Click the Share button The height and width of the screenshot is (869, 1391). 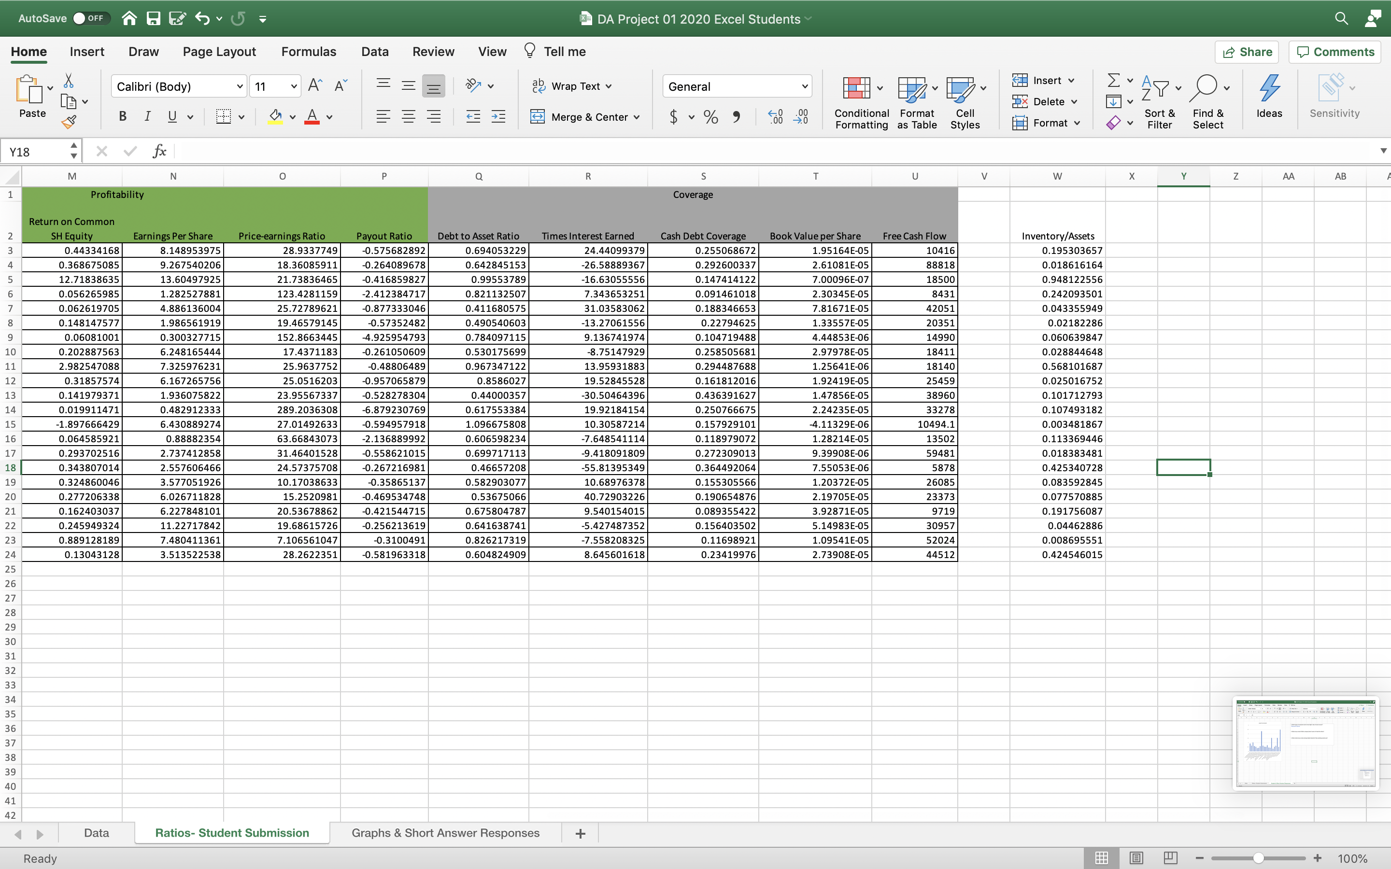pyautogui.click(x=1247, y=52)
